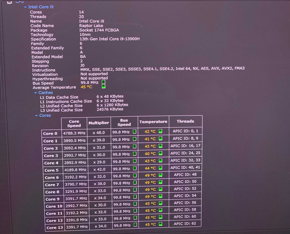The height and width of the screenshot is (234, 290).
Task: Click Core 7 temperature green graph icon
Action: coord(160,182)
